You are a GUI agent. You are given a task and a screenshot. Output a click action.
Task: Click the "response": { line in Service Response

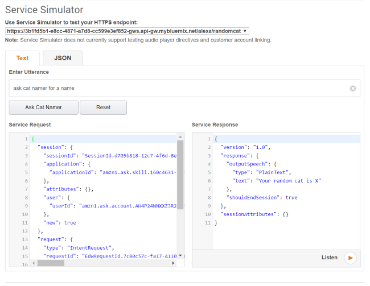click(x=240, y=156)
